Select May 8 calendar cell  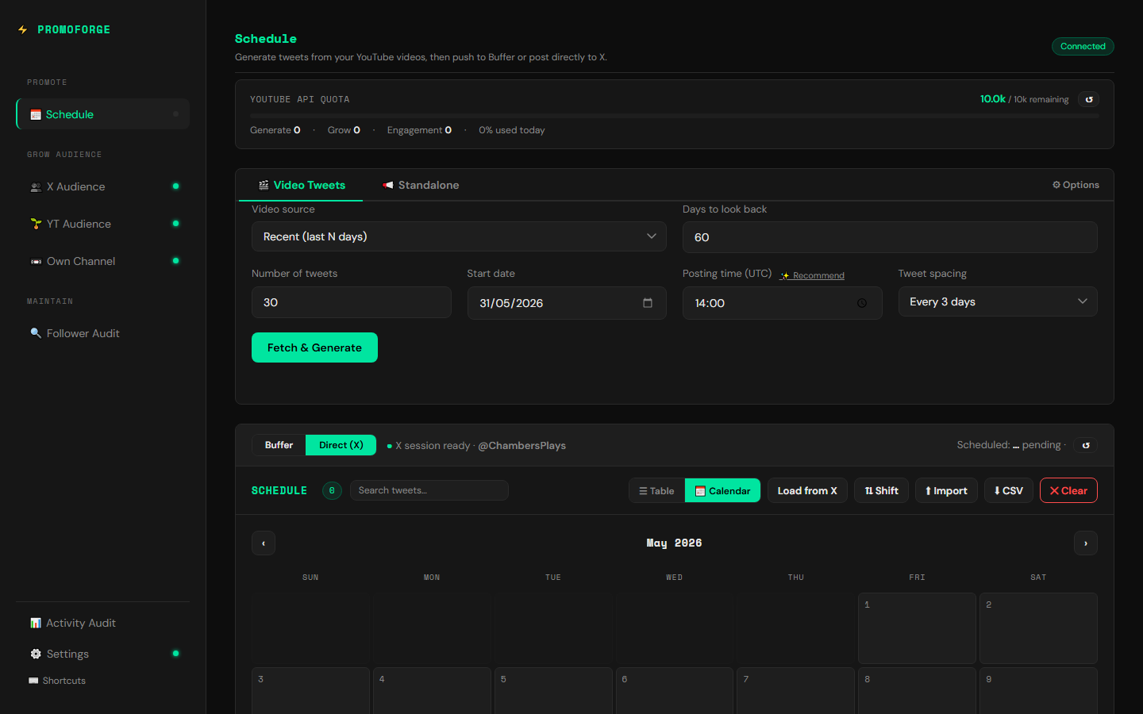pyautogui.click(x=917, y=691)
